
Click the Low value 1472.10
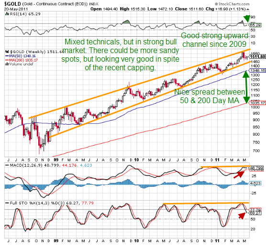pos(166,9)
